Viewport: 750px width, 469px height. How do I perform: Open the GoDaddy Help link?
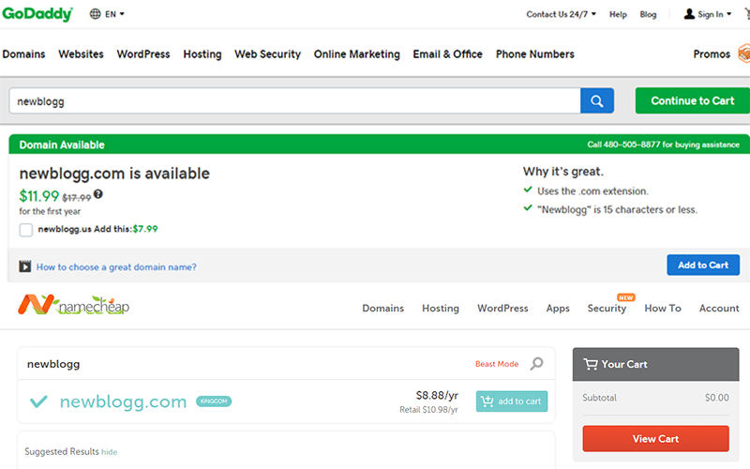(x=618, y=14)
